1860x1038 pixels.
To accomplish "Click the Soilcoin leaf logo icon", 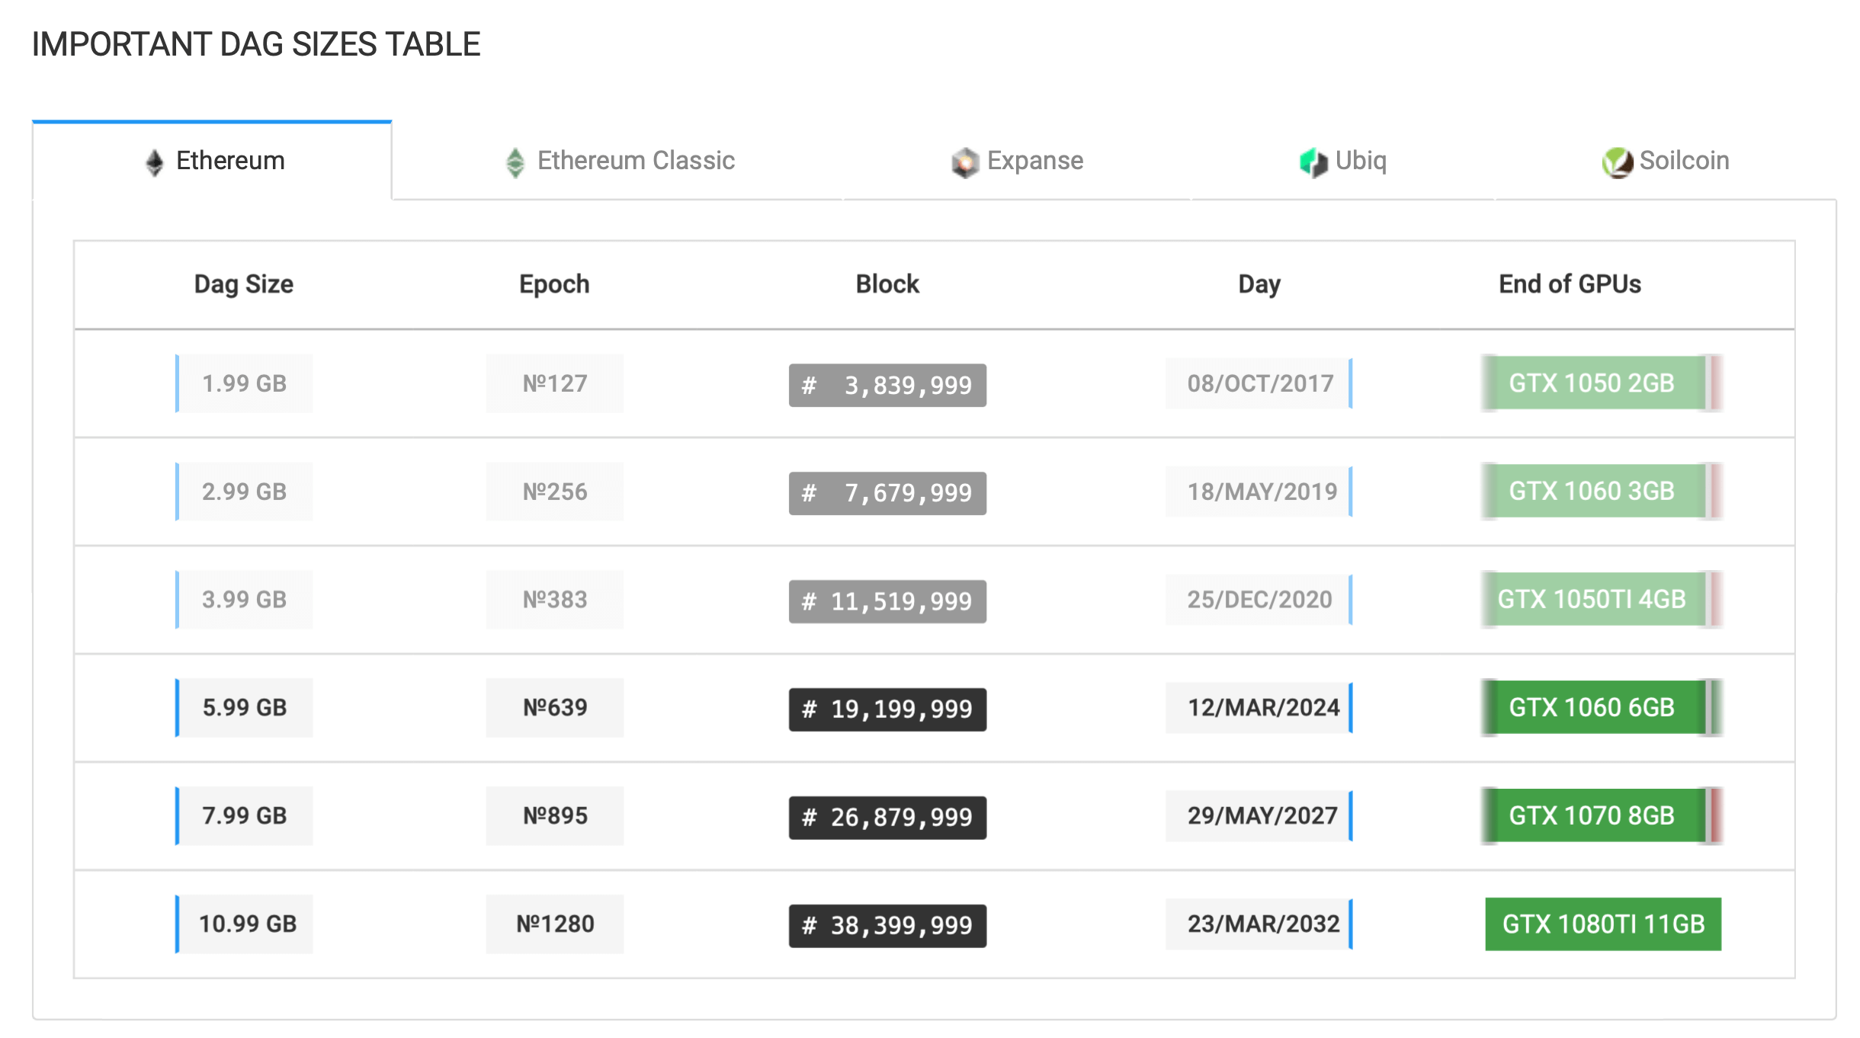I will pyautogui.click(x=1618, y=162).
